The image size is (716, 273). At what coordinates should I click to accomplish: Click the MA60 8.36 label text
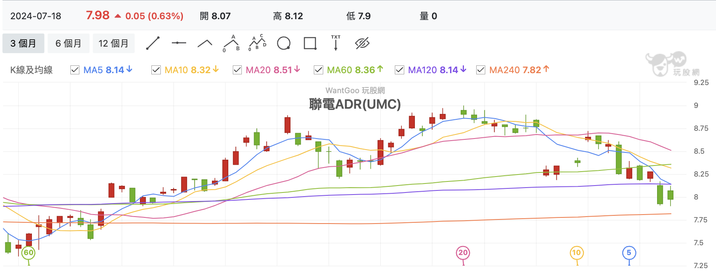tap(355, 70)
